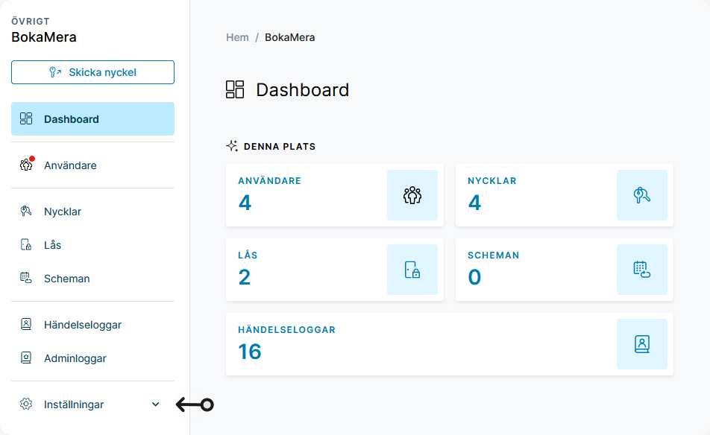Viewport: 710px width, 435px height.
Task: Click the Nycklar card keys icon
Action: tap(642, 195)
